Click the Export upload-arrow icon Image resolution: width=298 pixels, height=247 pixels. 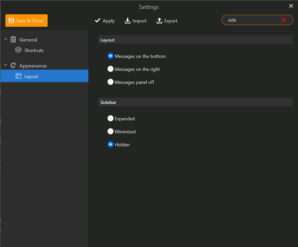pyautogui.click(x=159, y=21)
